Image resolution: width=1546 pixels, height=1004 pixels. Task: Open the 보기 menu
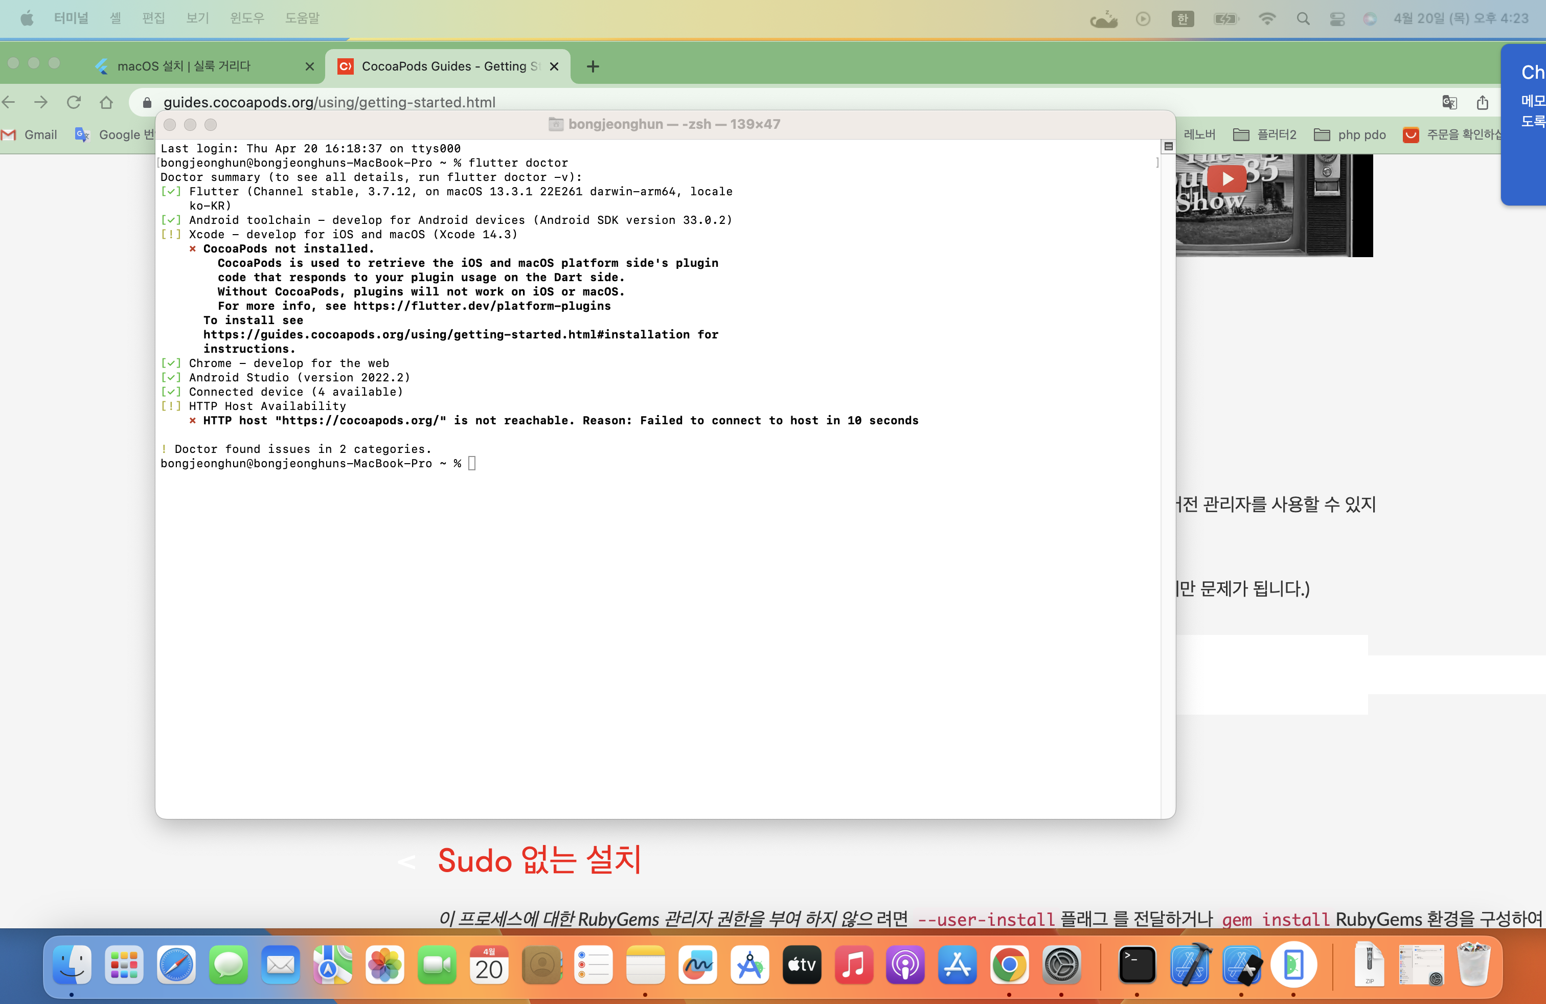click(x=197, y=18)
